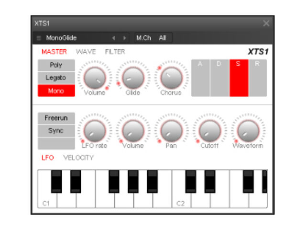Enable Poly voice mode
Viewport: 306px width, 230px height.
tap(56, 65)
